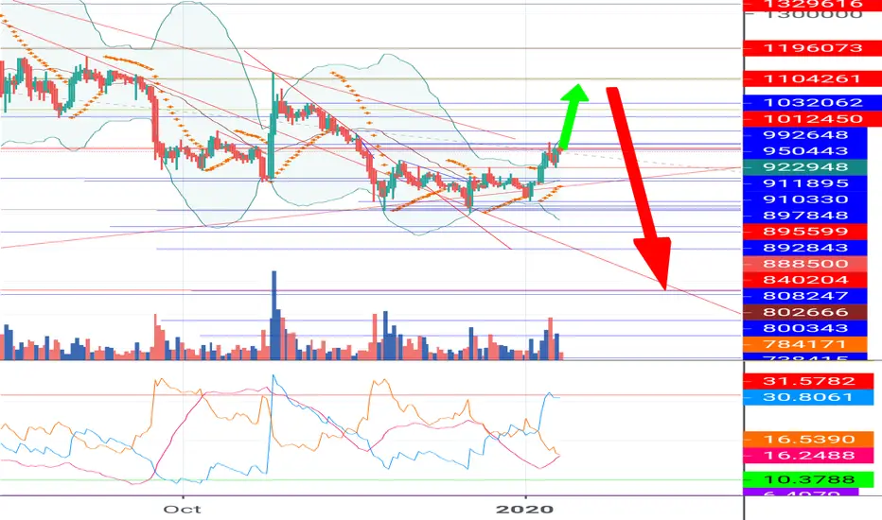Select the 802666 dark red price label

click(x=805, y=312)
